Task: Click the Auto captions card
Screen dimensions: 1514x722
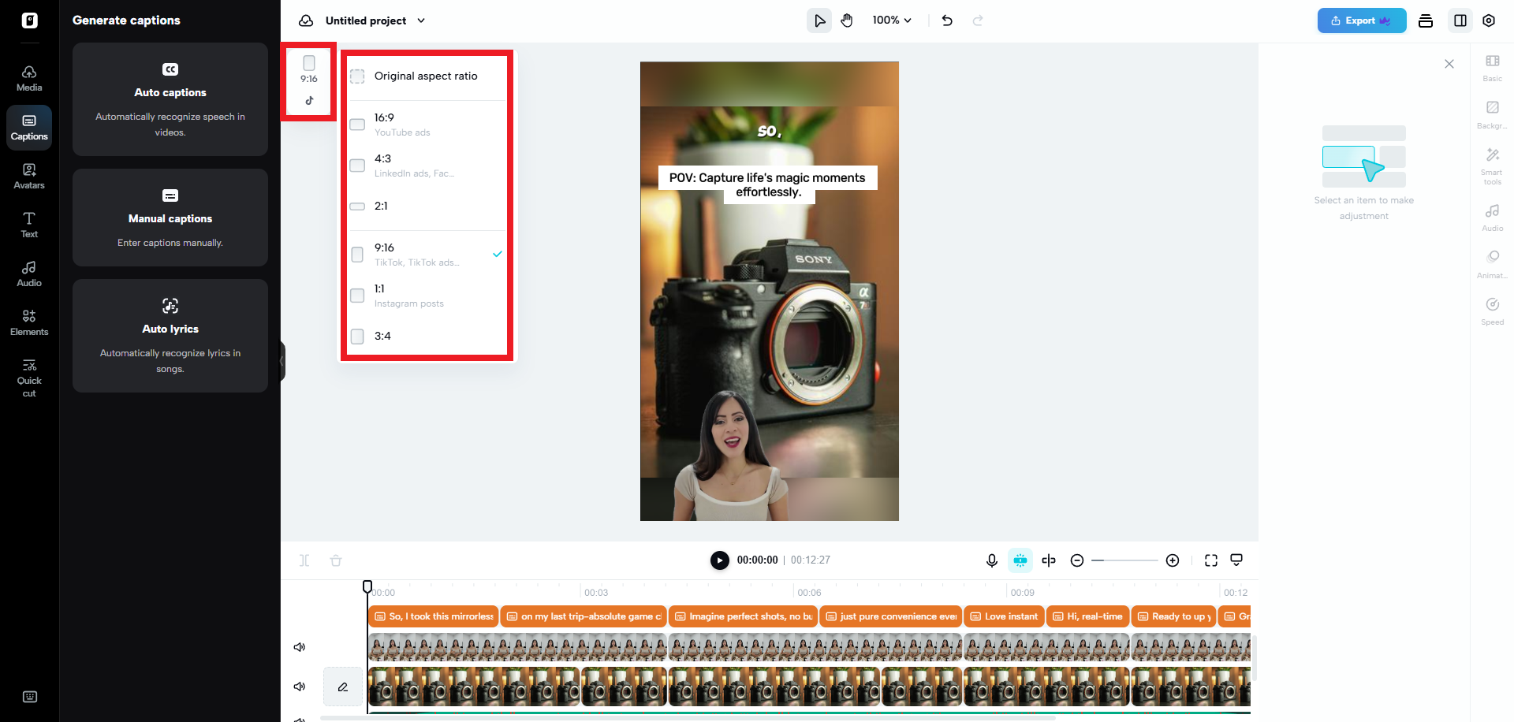Action: [x=170, y=99]
